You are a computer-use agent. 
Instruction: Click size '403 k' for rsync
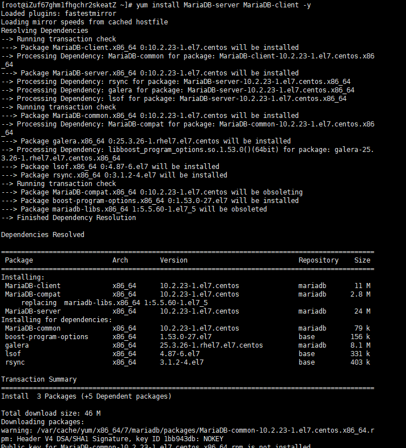tap(360, 362)
